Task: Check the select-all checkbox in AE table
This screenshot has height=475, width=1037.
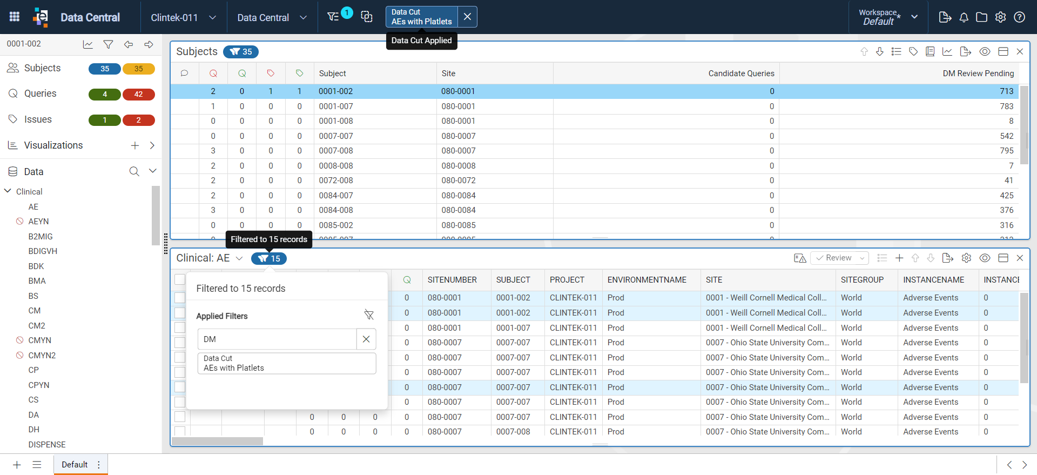Action: coord(180,279)
